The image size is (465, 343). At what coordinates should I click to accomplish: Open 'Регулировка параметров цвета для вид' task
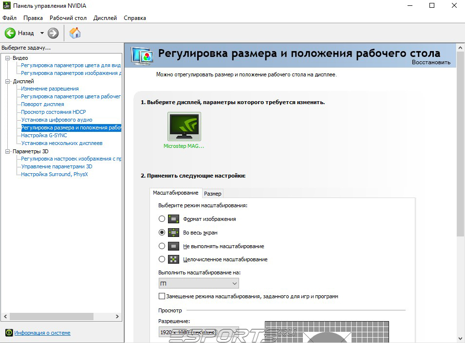71,65
